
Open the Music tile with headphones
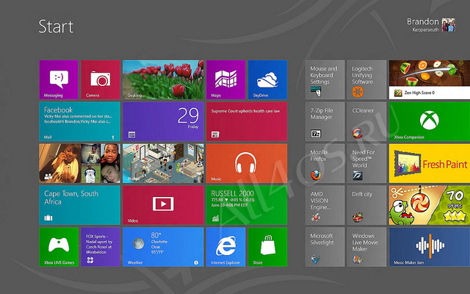247,163
